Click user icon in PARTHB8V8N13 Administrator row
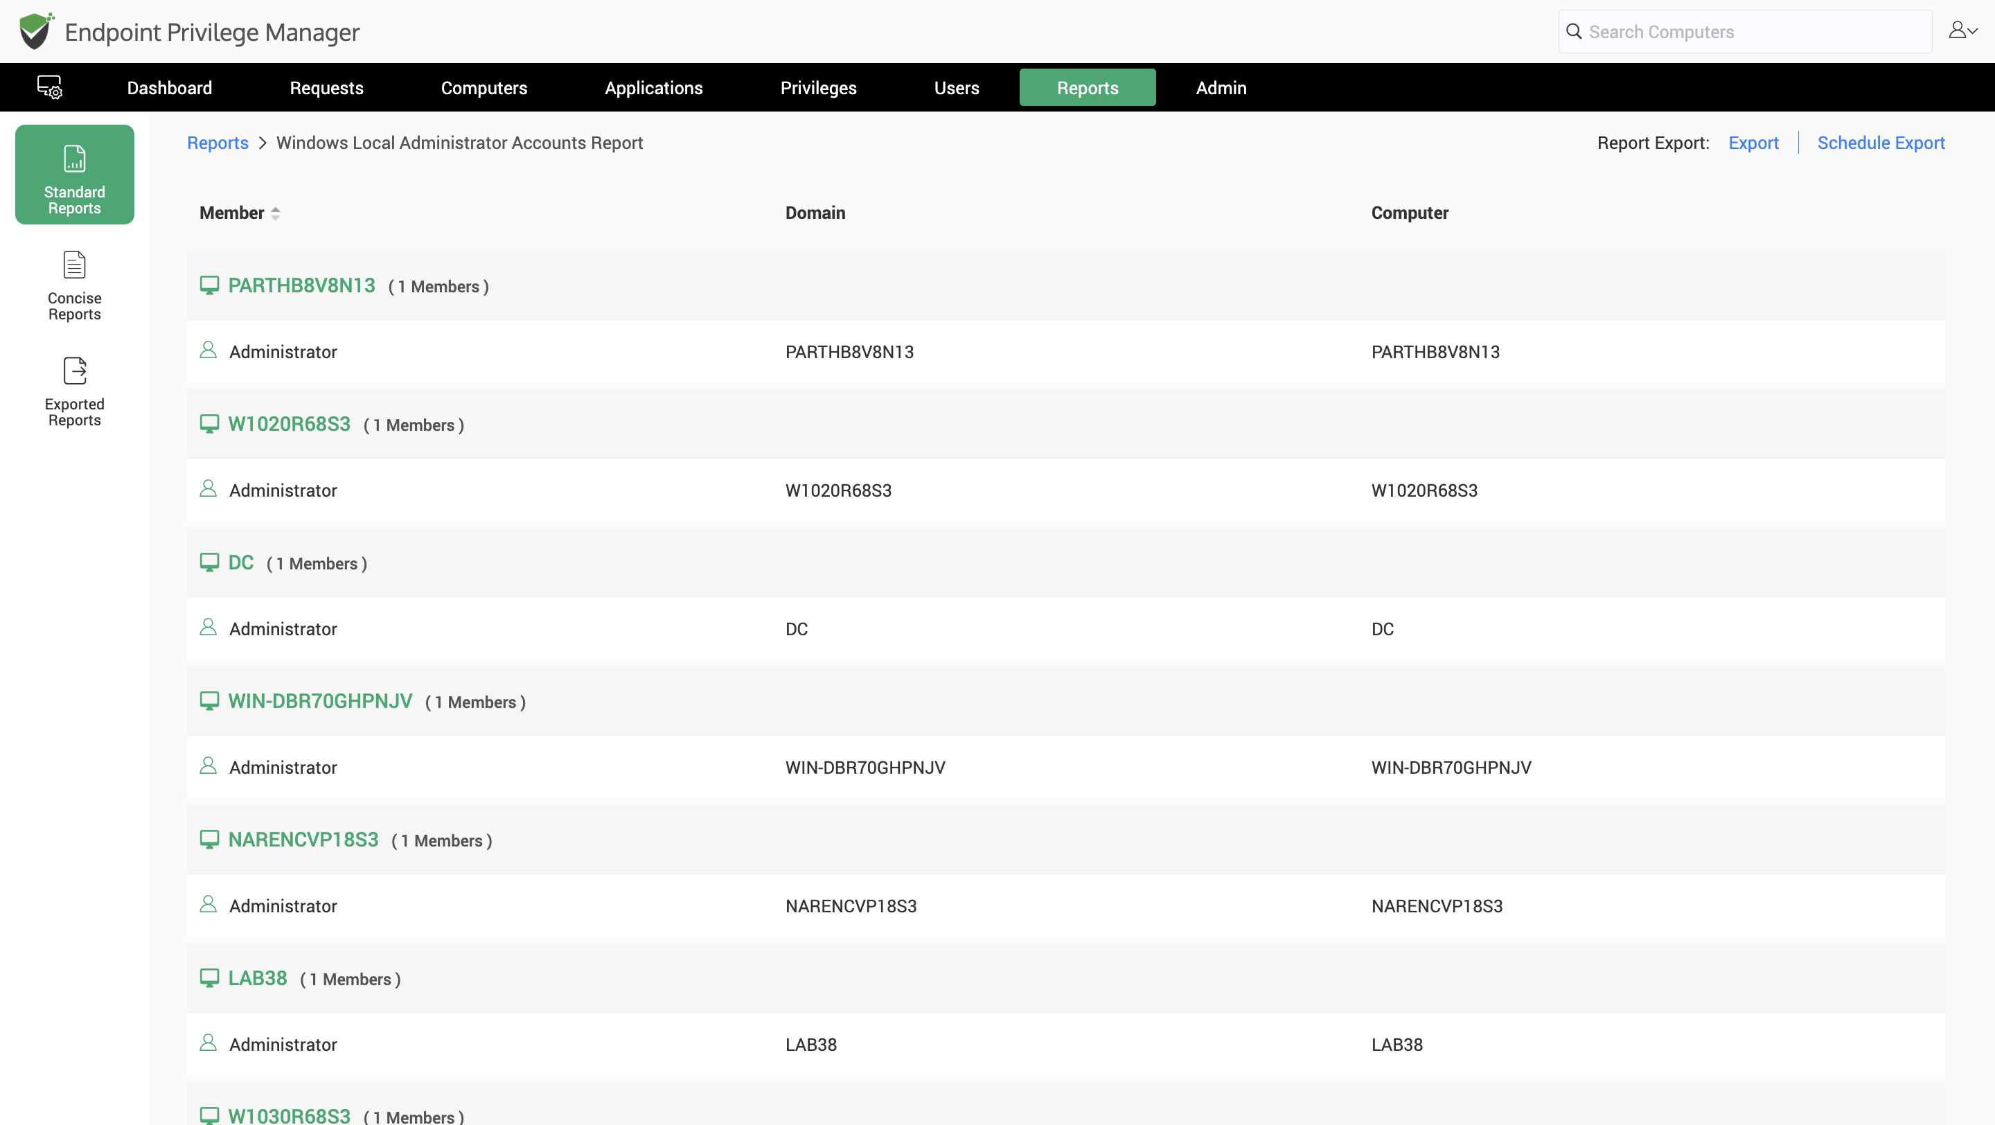1995x1125 pixels. pos(208,350)
